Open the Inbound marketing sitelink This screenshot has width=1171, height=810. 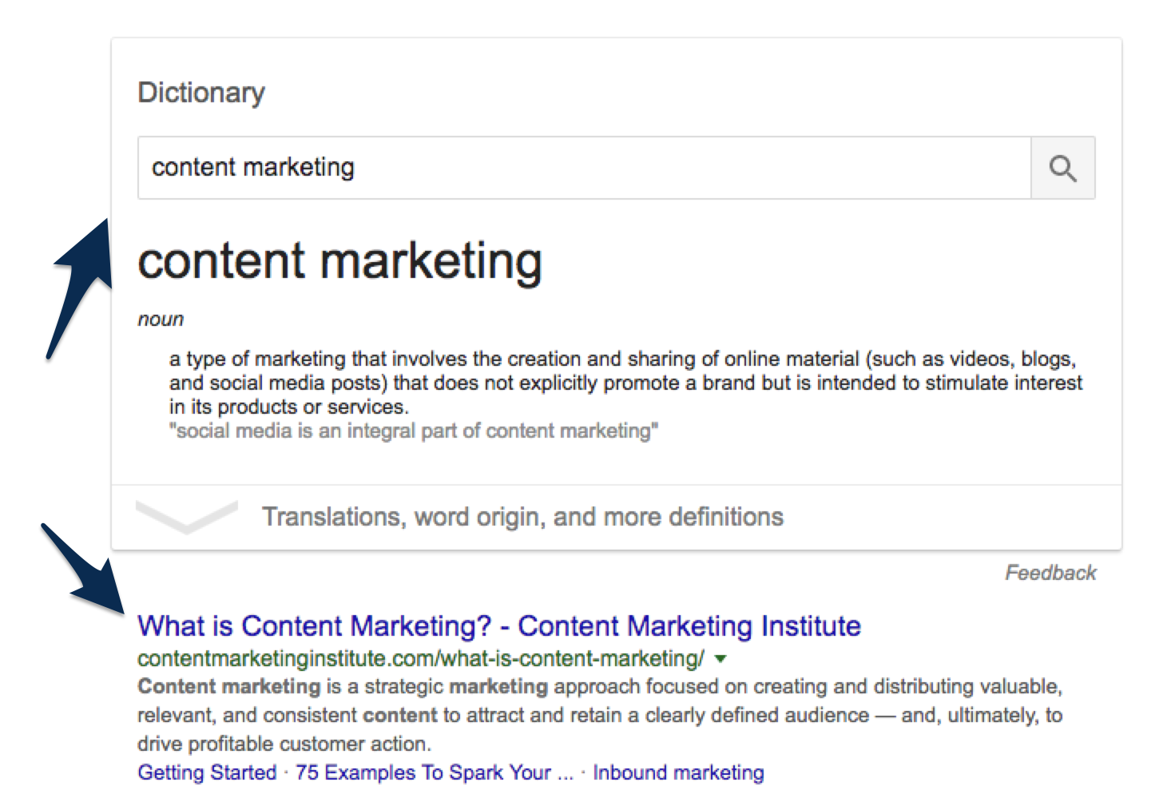(x=678, y=772)
